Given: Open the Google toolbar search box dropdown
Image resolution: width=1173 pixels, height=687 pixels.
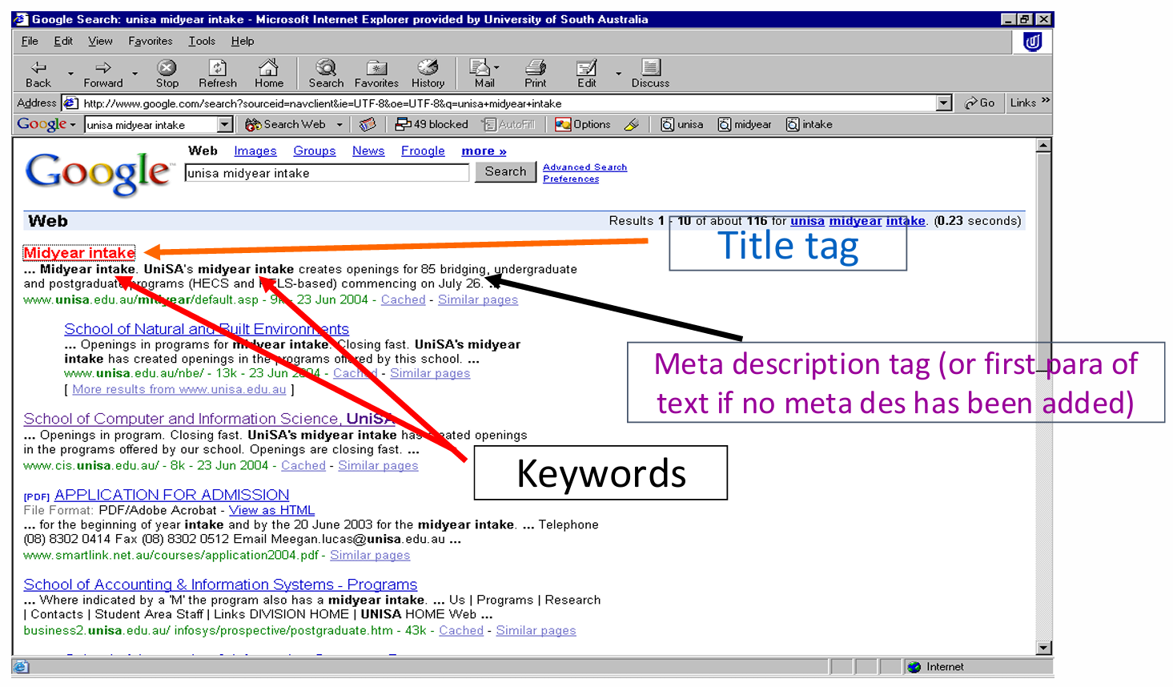Looking at the screenshot, I should click(x=225, y=124).
